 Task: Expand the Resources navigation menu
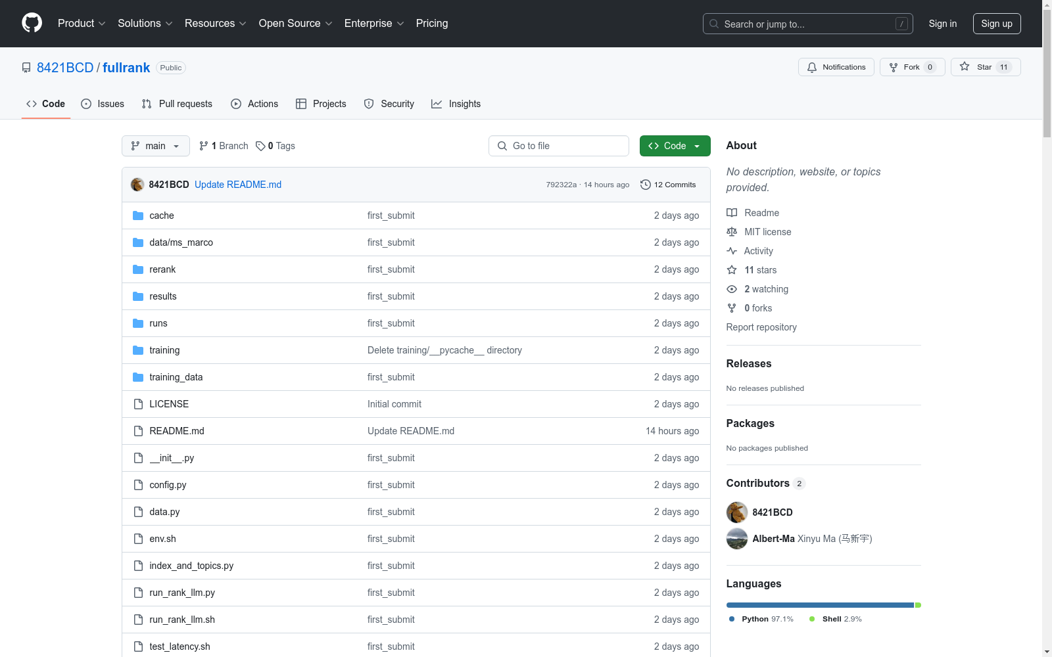click(x=216, y=24)
